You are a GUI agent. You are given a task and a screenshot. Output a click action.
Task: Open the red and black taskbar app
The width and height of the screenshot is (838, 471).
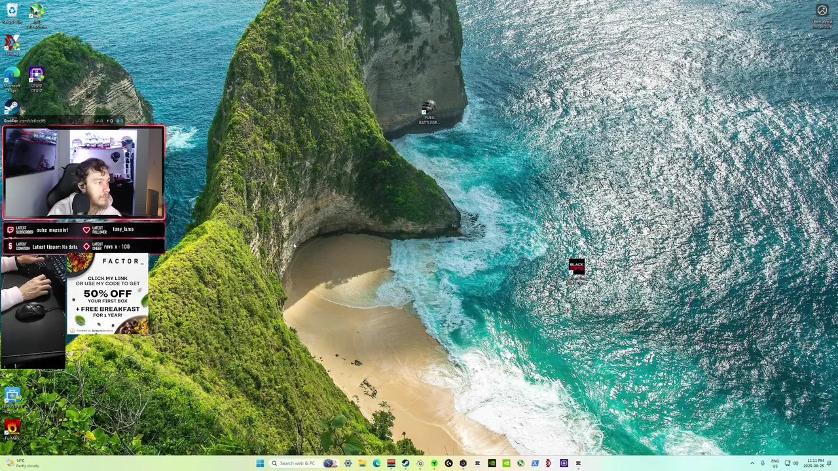click(392, 463)
